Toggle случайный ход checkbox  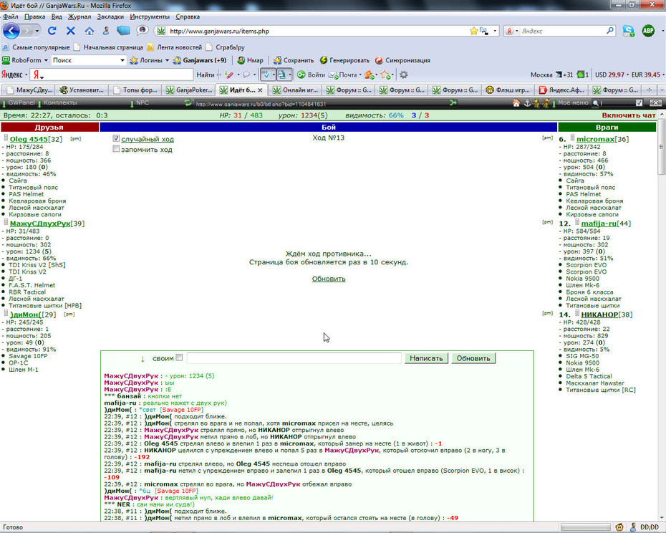[116, 138]
